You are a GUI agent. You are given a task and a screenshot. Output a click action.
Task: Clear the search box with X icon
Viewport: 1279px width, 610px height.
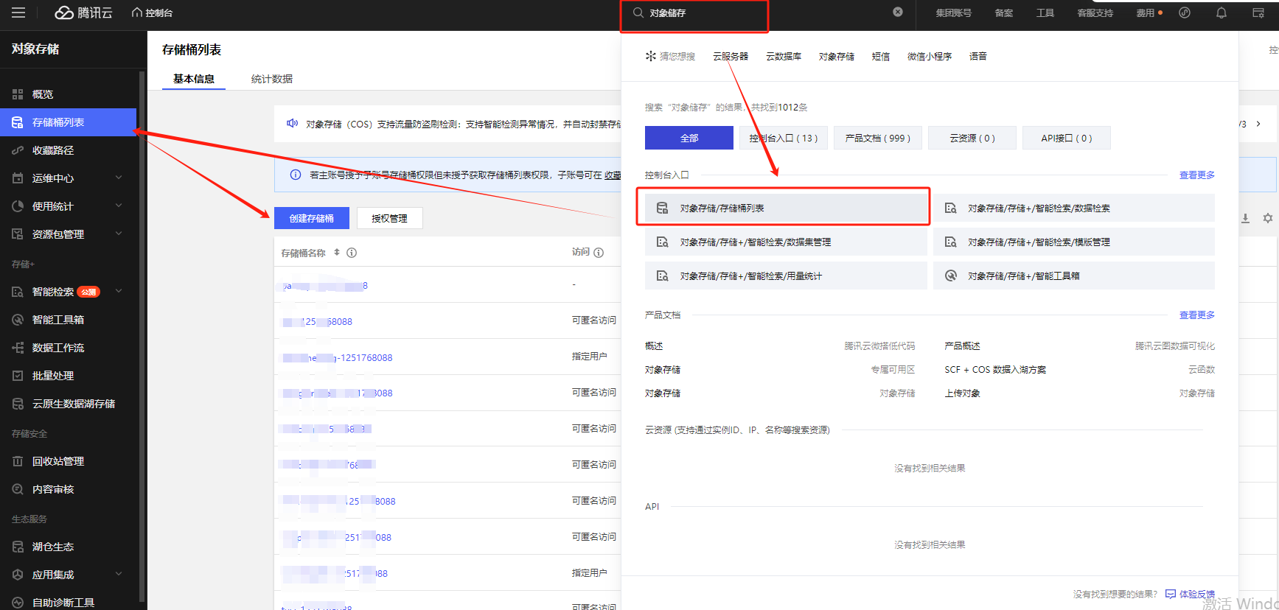point(897,12)
